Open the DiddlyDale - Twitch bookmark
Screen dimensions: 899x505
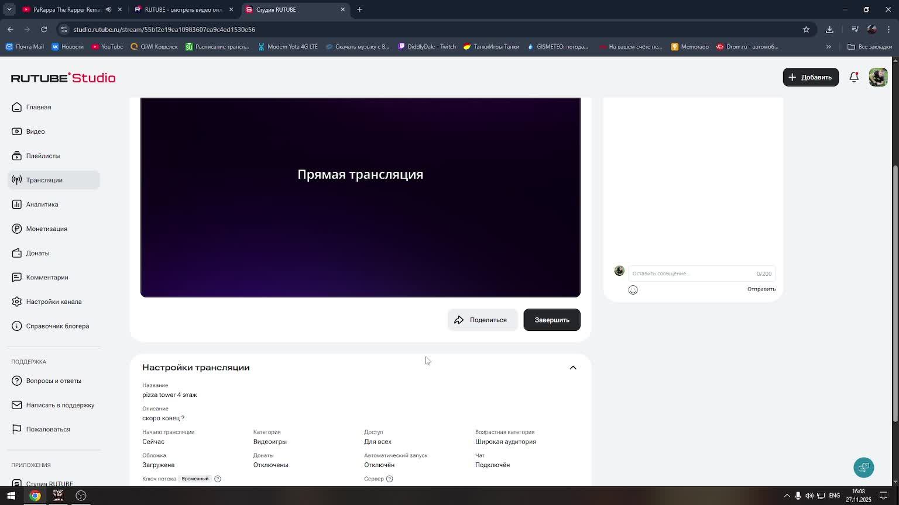(x=427, y=47)
